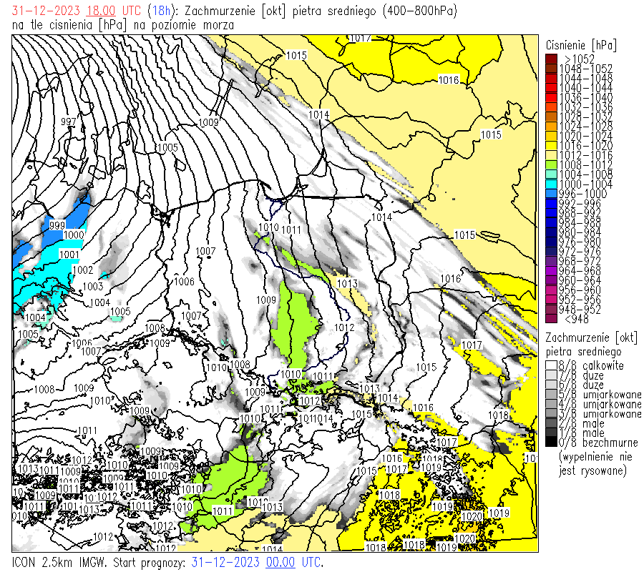644x572 pixels.
Task: Click the '984-988' legend range label
Action: [x=580, y=223]
